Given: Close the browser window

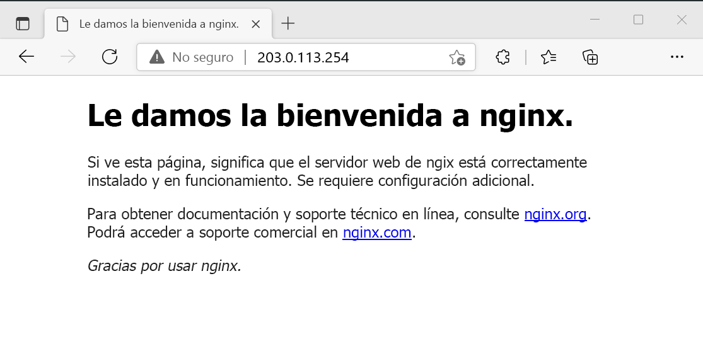Looking at the screenshot, I should [682, 20].
